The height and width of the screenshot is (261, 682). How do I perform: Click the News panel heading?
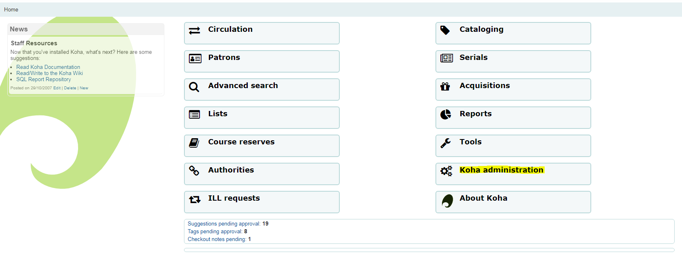(x=19, y=29)
